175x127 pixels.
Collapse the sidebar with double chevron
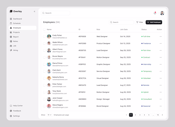34,11
